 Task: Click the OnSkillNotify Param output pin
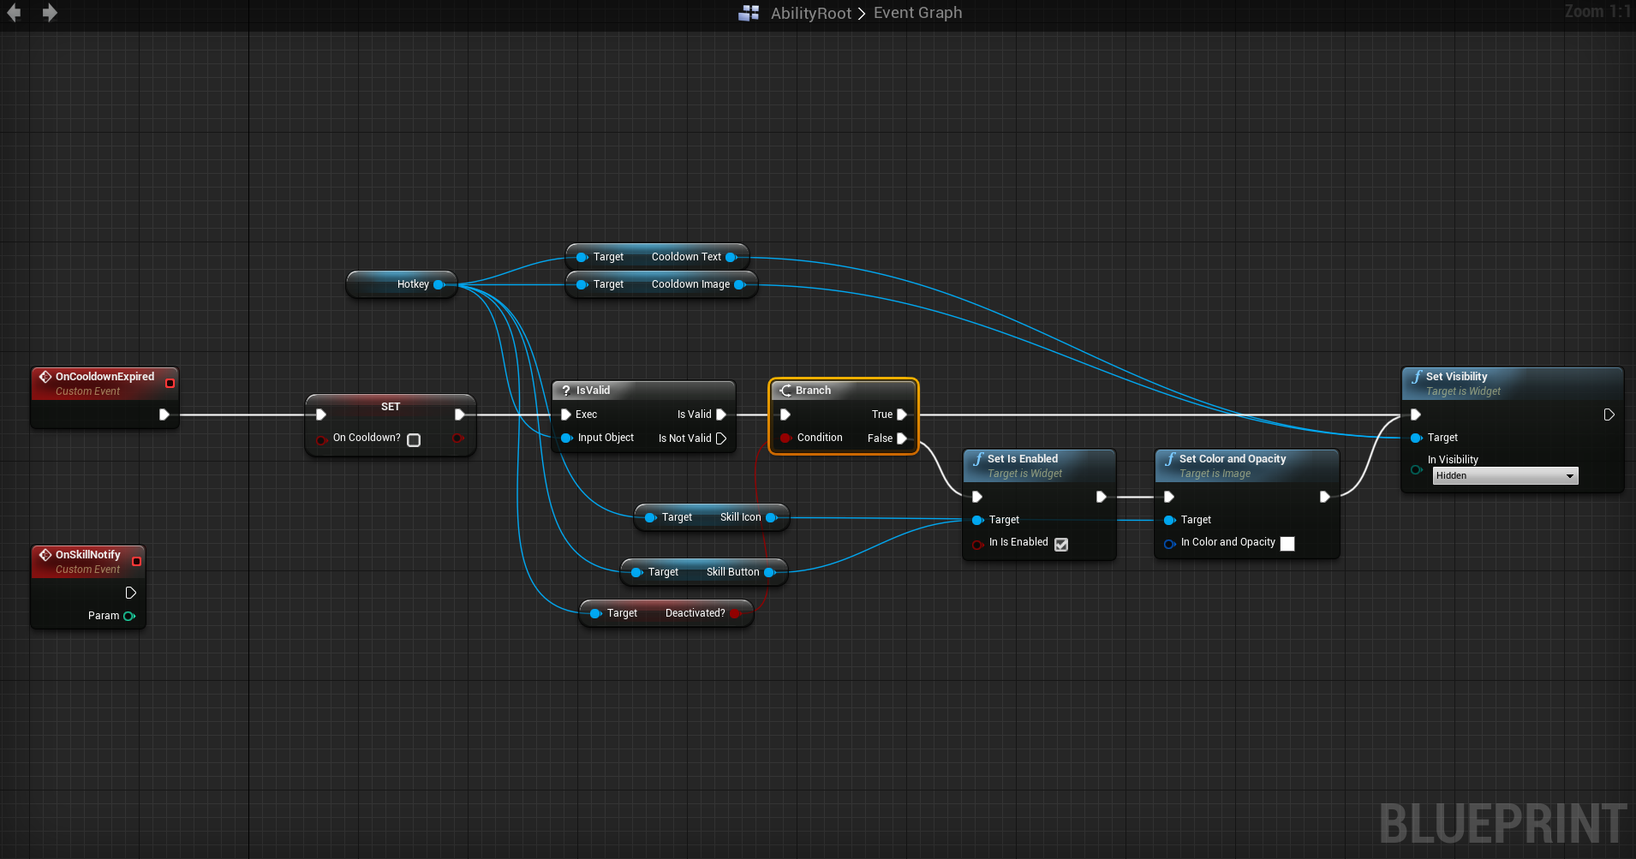coord(129,616)
